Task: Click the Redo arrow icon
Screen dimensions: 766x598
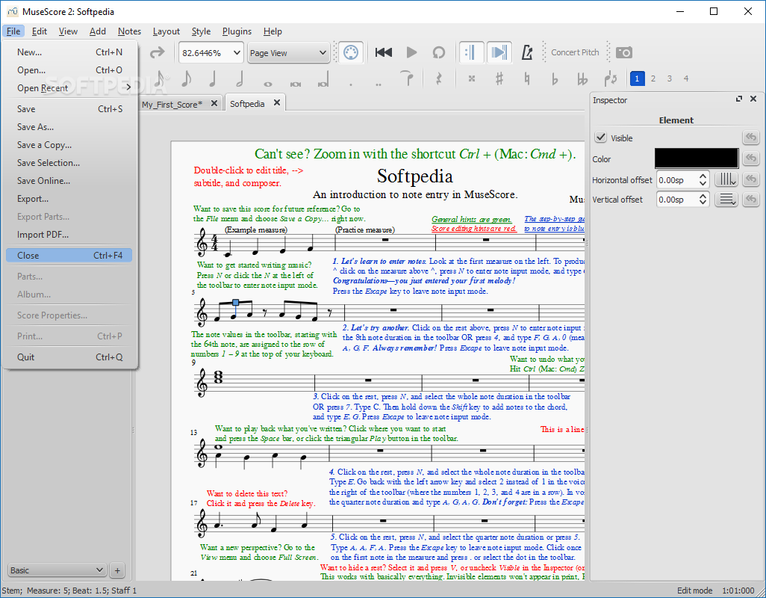Action: [157, 52]
